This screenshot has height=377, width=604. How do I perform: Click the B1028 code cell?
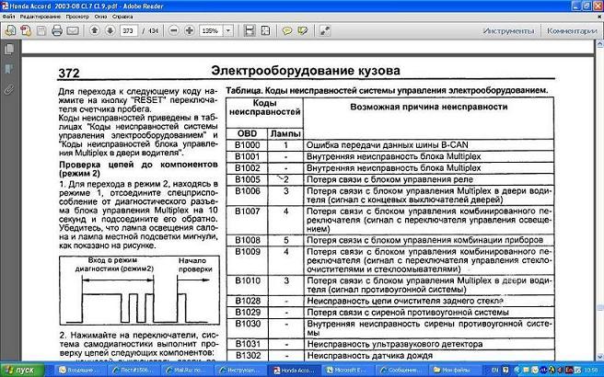coord(248,301)
